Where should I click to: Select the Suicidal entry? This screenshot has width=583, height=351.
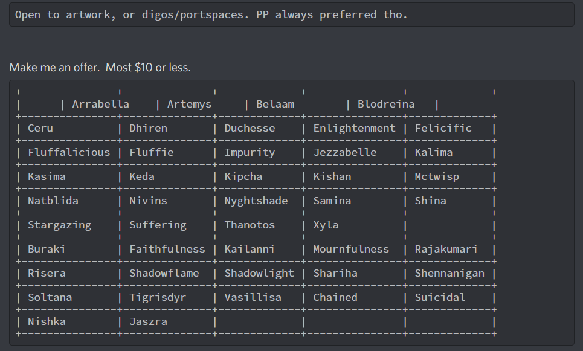(440, 297)
